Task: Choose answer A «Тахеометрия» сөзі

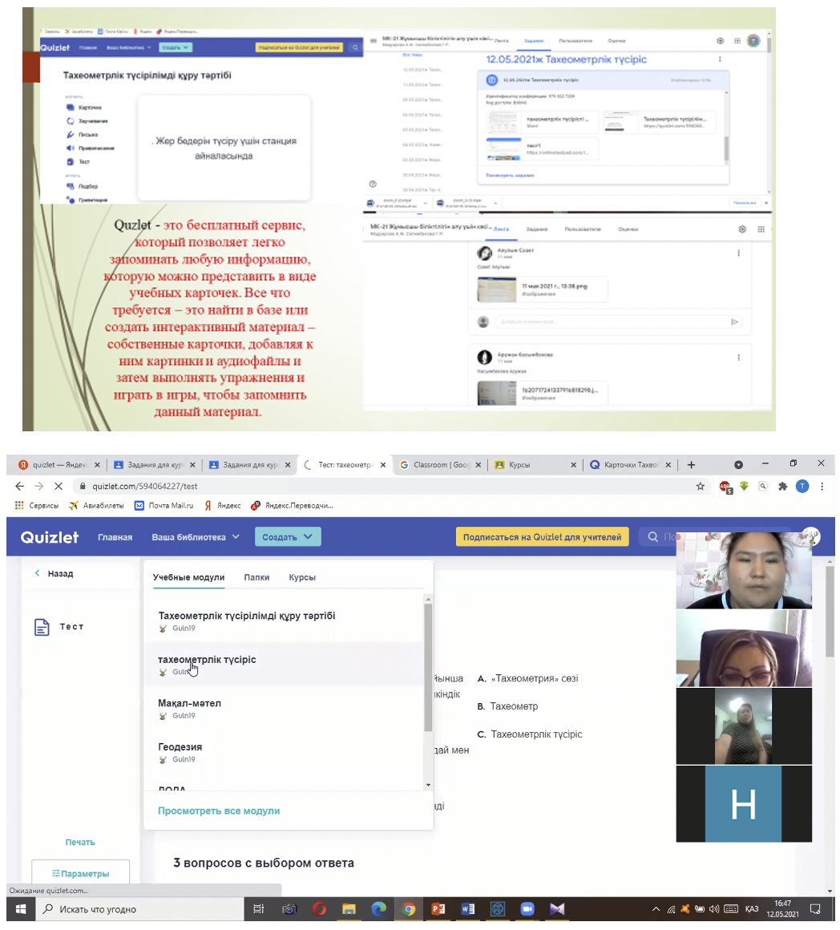Action: click(528, 678)
